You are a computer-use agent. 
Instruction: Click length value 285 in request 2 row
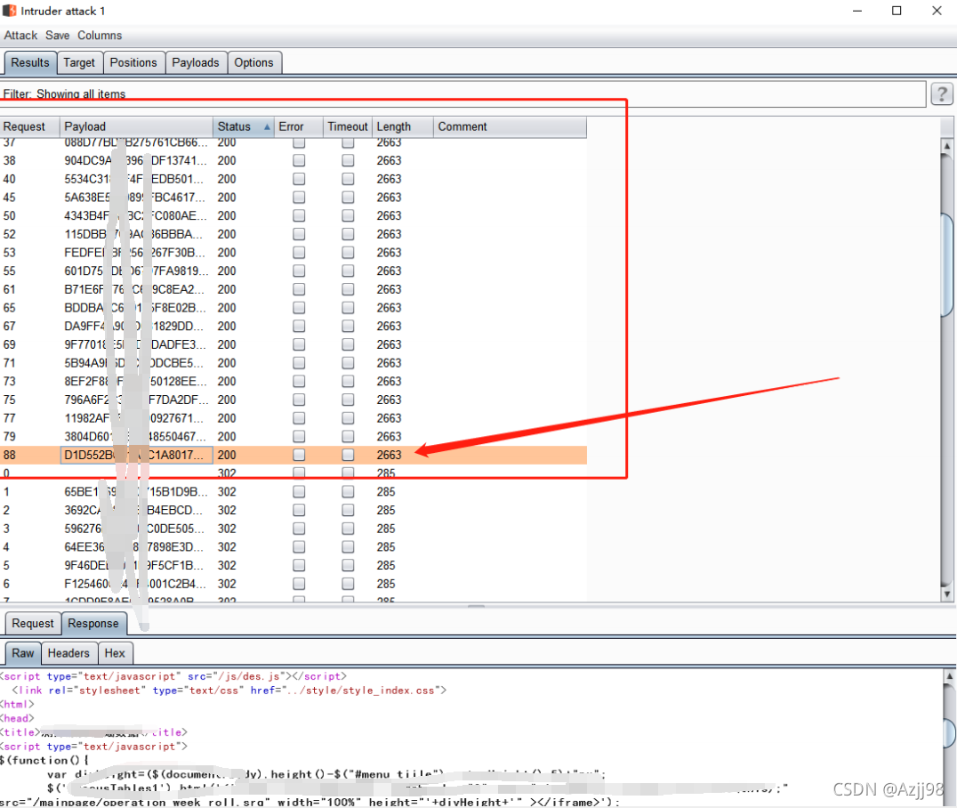tap(386, 511)
